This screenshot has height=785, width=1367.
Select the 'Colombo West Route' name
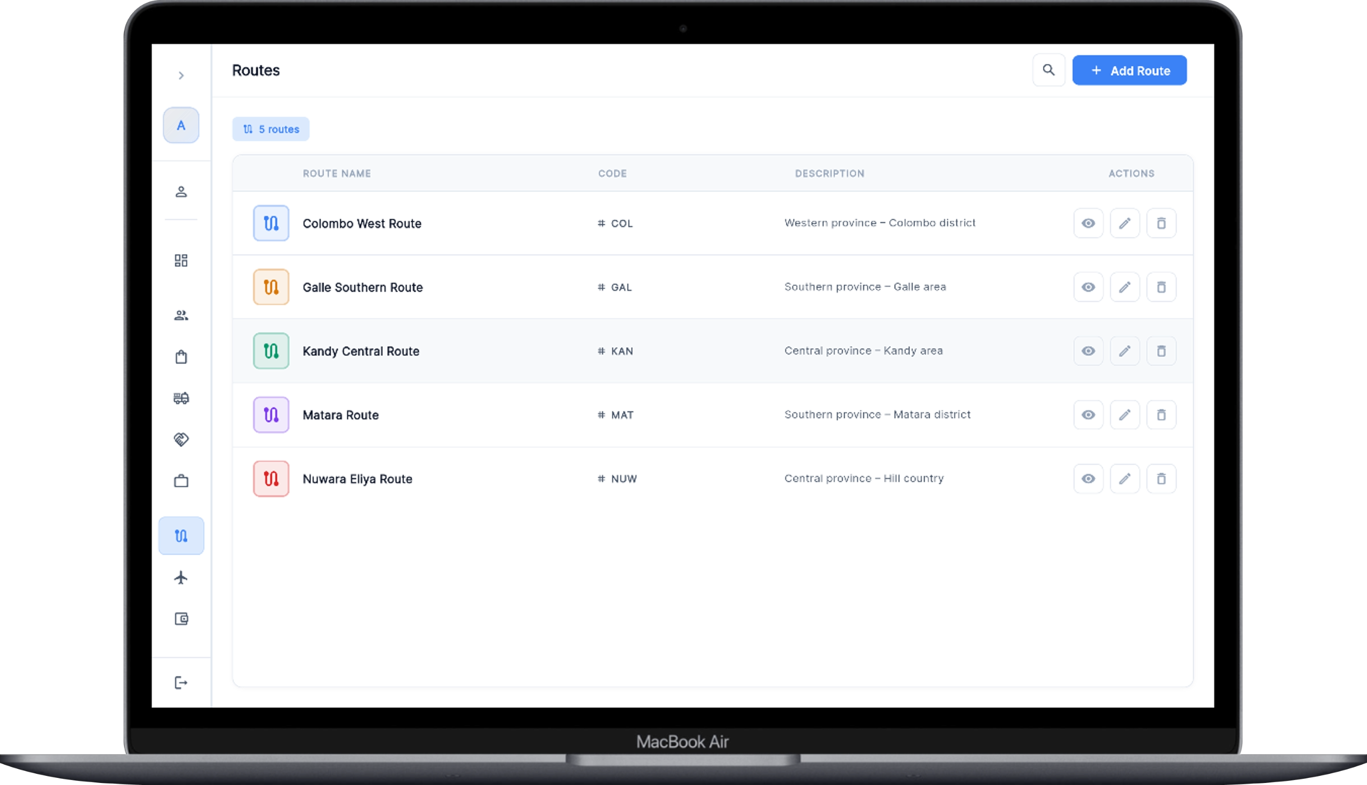(362, 224)
